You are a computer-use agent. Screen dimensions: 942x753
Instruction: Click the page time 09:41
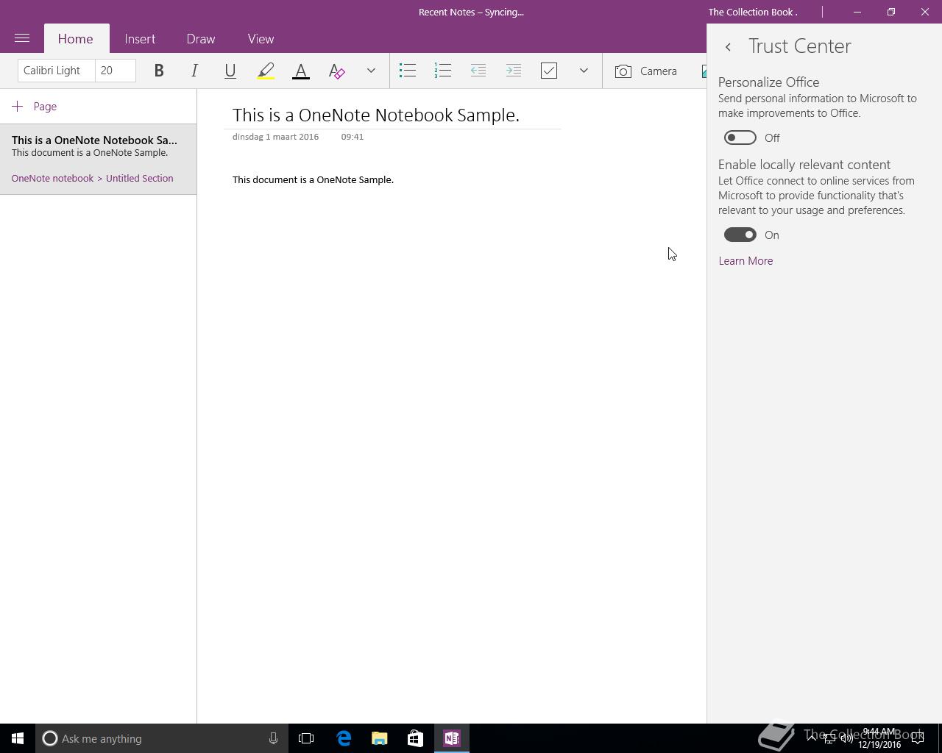[x=353, y=137]
